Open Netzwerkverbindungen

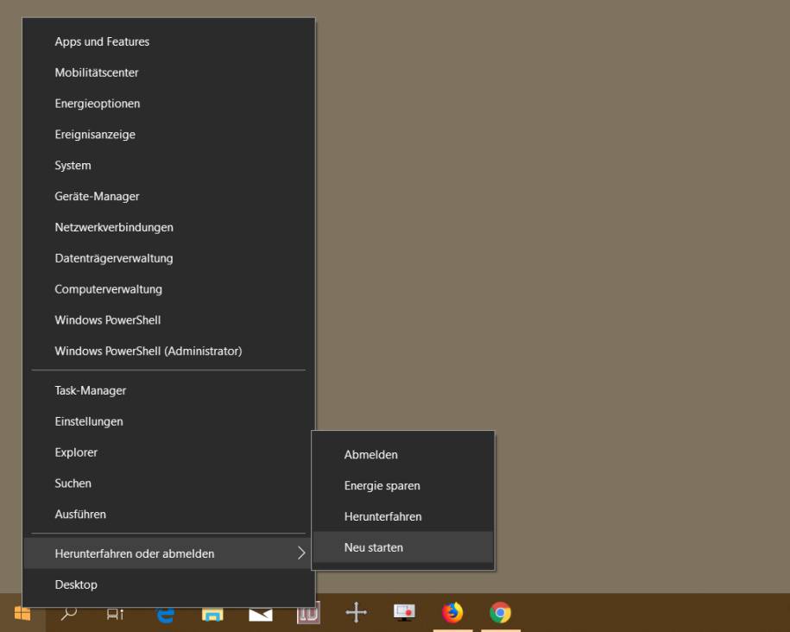tap(168, 227)
